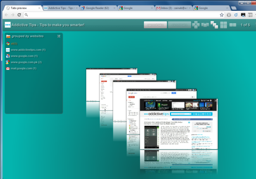Click the round gray extension icon

coord(229,15)
